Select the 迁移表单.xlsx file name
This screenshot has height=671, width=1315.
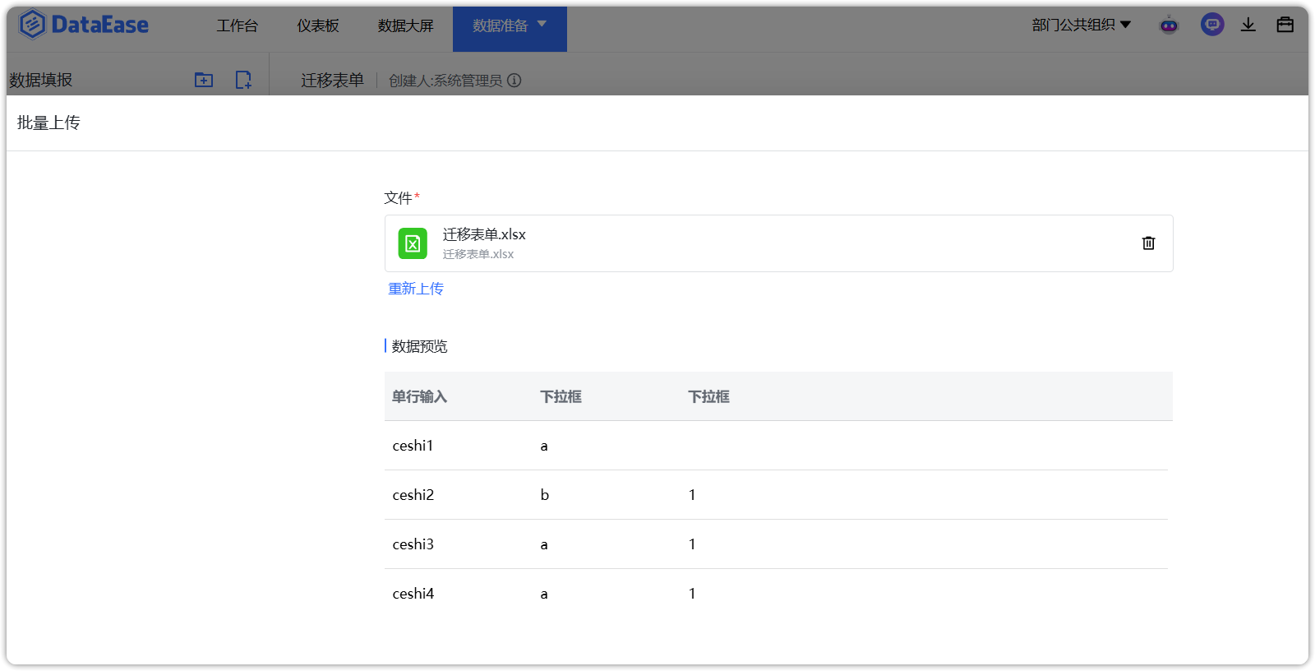tap(484, 234)
